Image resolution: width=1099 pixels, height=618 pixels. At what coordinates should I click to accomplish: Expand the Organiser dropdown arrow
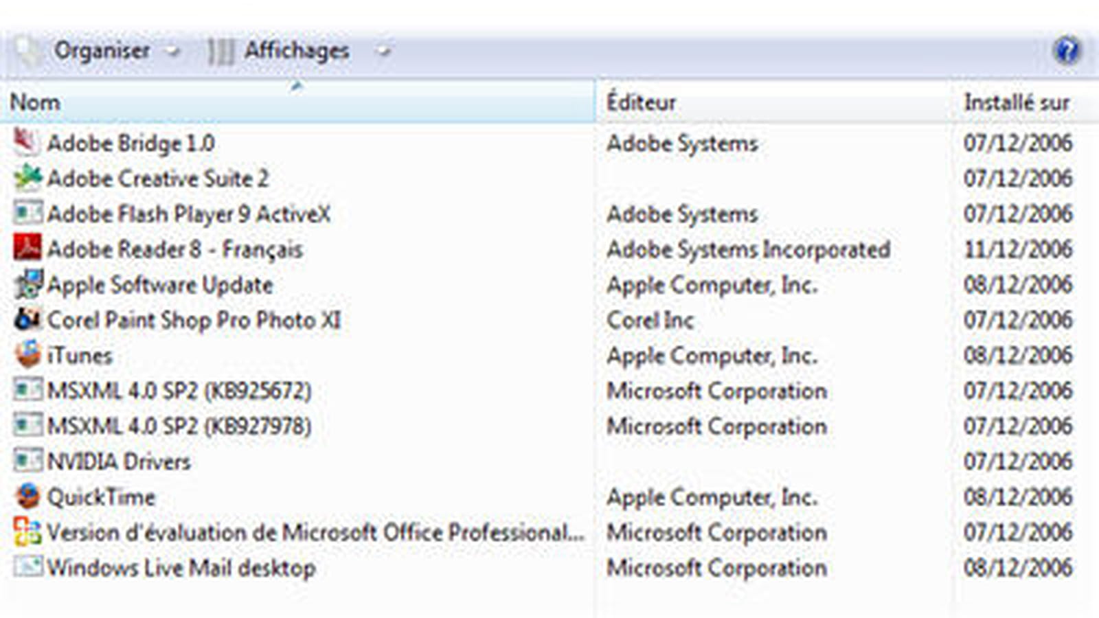[x=173, y=51]
